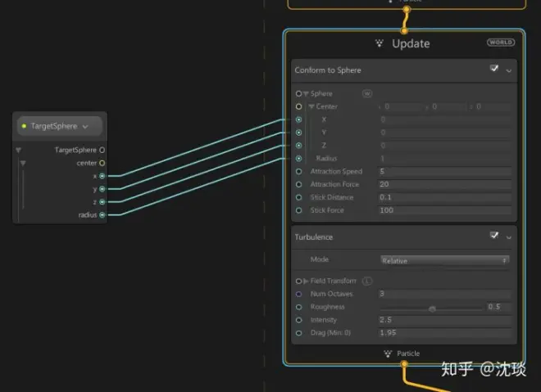Click the Roughness input port
This screenshot has height=392, width=541.
299,307
